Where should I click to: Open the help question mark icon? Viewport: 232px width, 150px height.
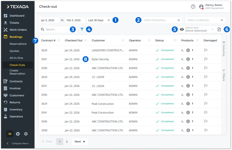pos(193,7)
